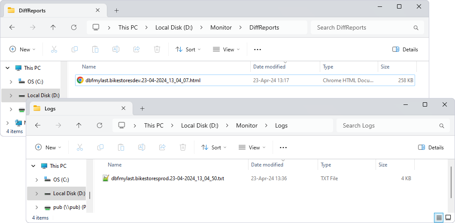455x223 pixels.
Task: Expand pub network drive in Logs pane
Action: pyautogui.click(x=37, y=208)
